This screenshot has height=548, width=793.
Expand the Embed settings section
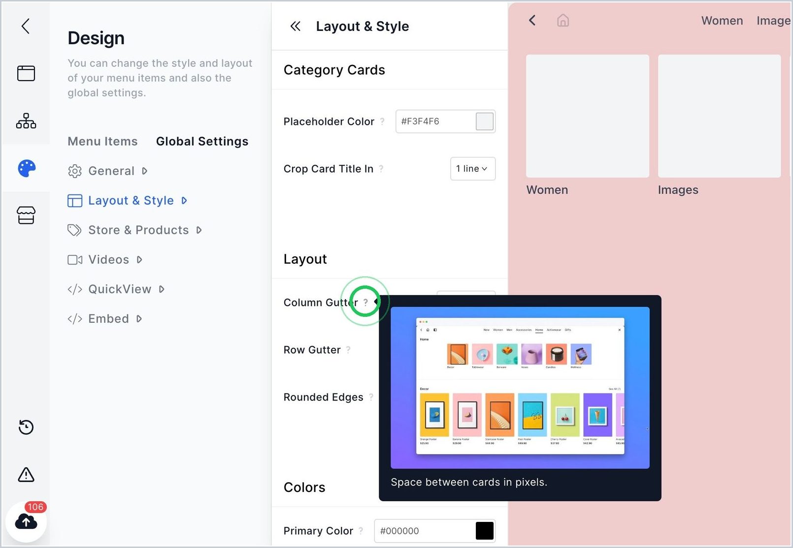tap(104, 318)
